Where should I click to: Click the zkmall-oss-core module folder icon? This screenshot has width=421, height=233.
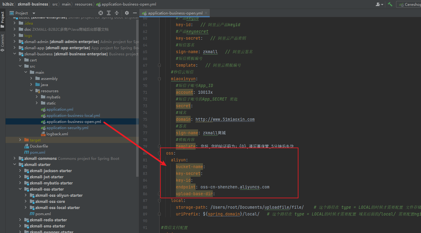[x=32, y=202]
